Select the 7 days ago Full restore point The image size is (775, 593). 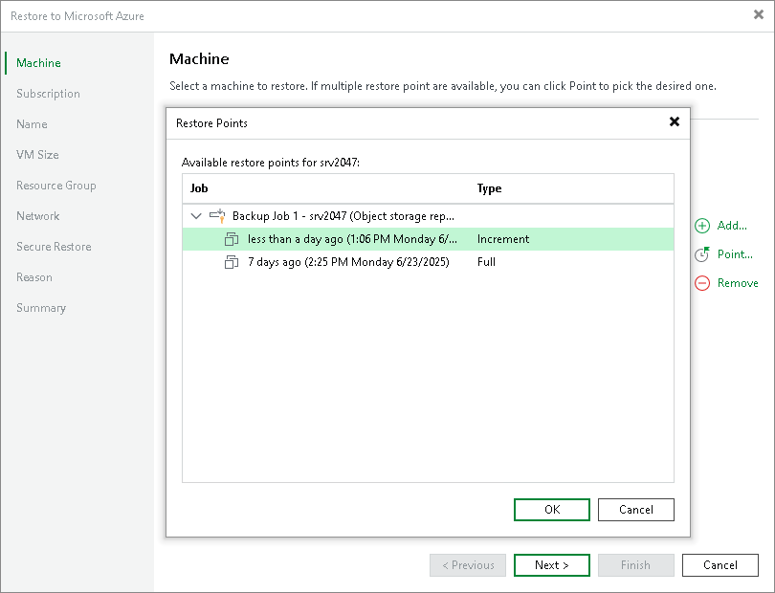428,262
